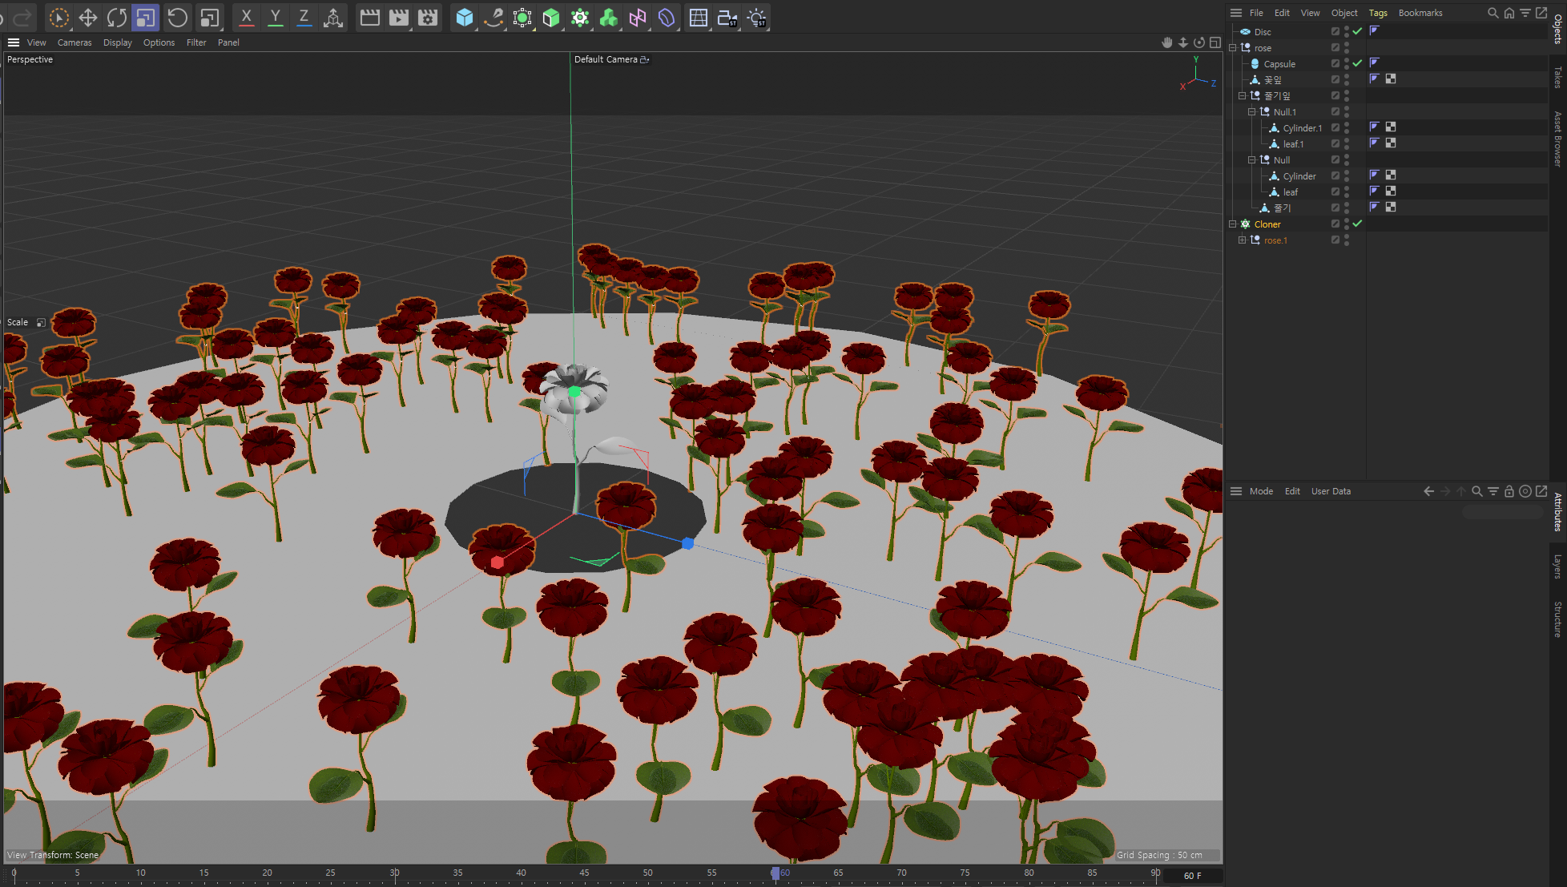This screenshot has height=887, width=1567.
Task: Lock the Y axis
Action: (275, 18)
